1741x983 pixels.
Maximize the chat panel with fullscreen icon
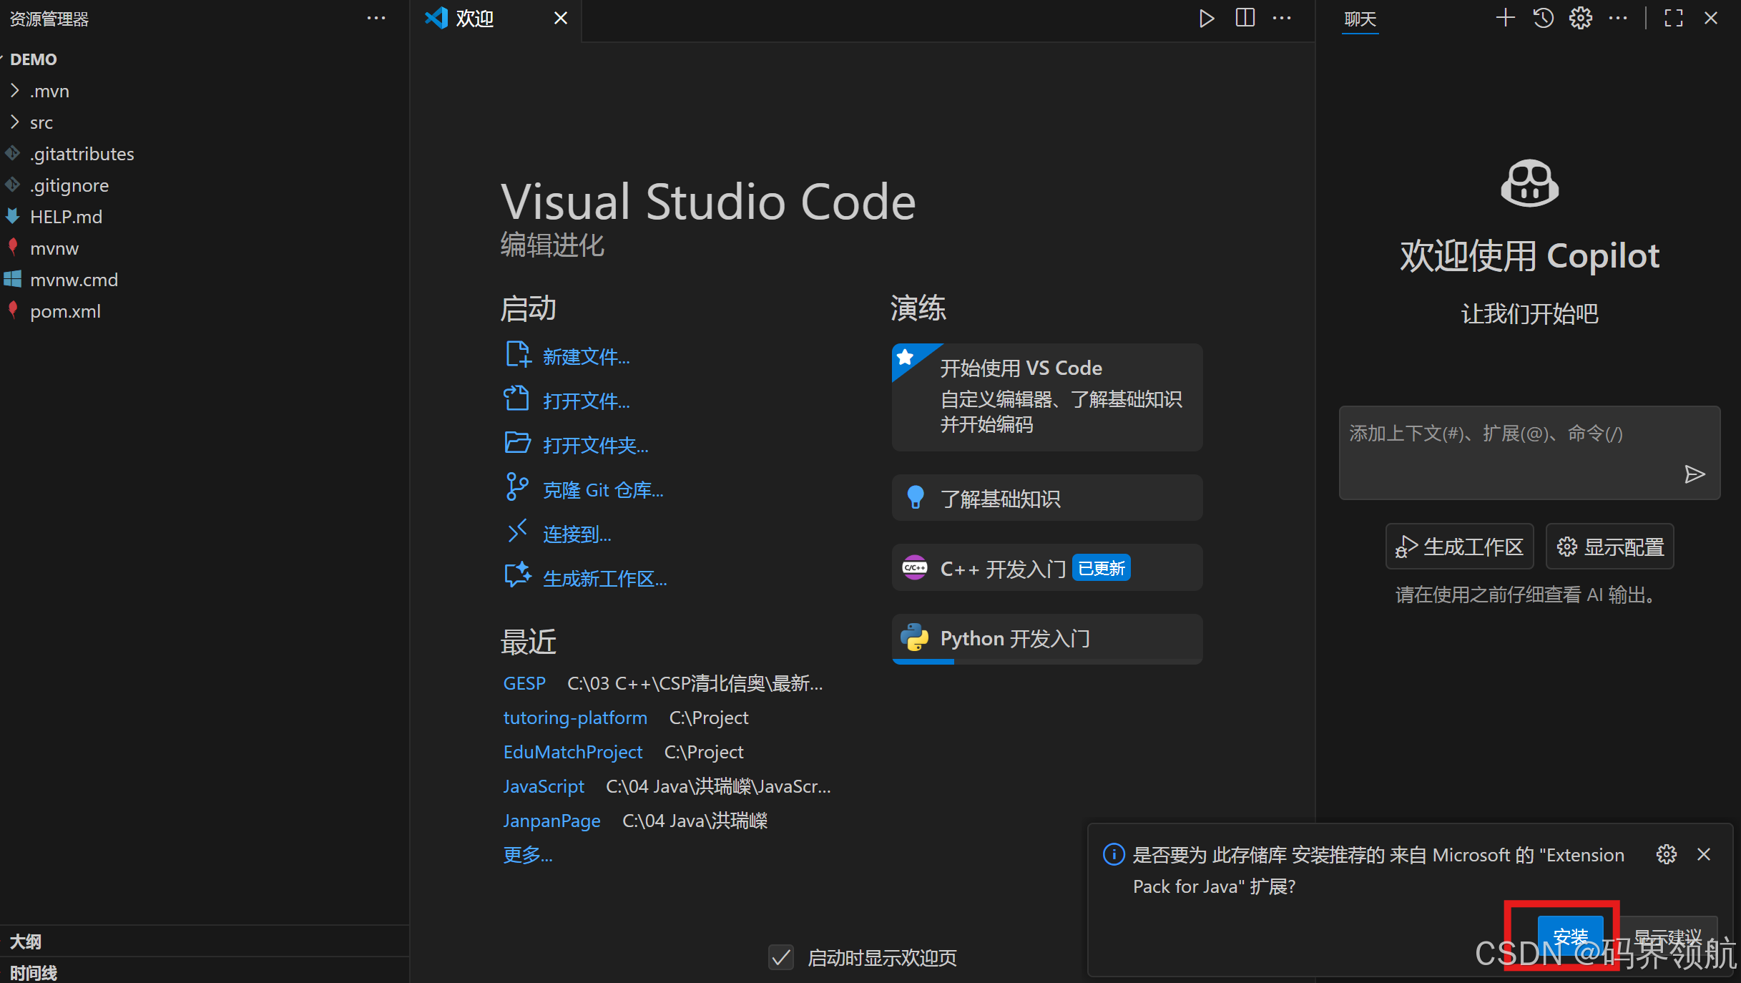pos(1674,19)
